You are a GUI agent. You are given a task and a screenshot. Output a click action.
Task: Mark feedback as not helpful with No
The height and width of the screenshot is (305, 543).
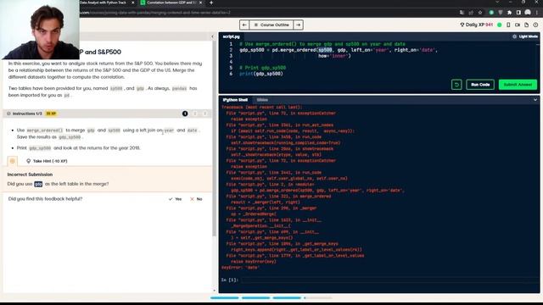click(x=196, y=199)
